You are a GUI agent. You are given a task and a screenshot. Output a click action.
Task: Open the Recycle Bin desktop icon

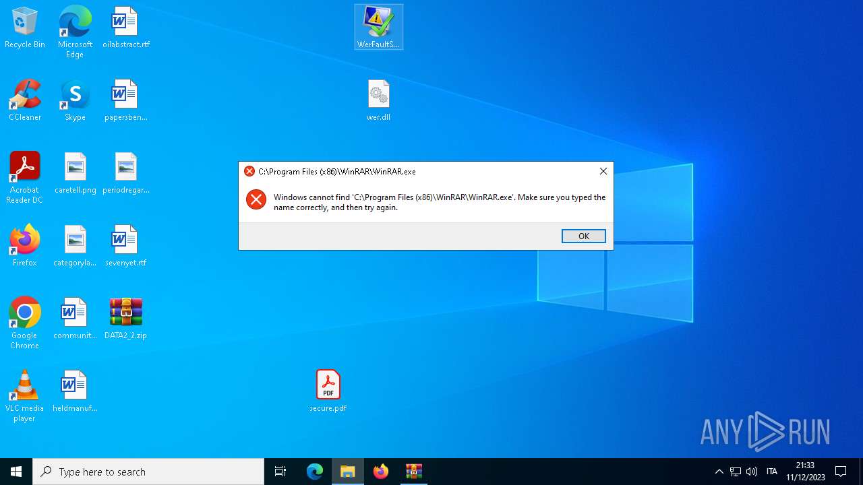click(25, 28)
